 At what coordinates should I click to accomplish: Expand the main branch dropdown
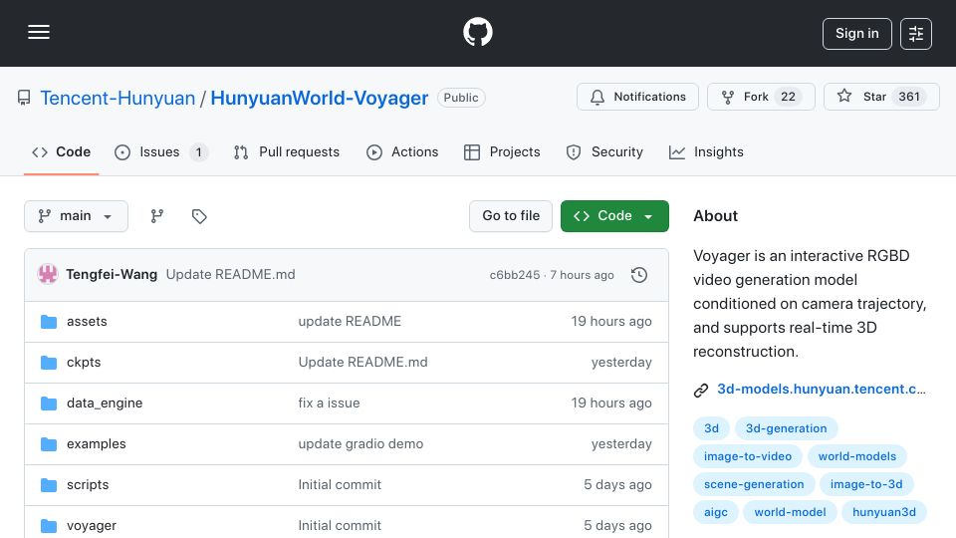[x=76, y=216]
